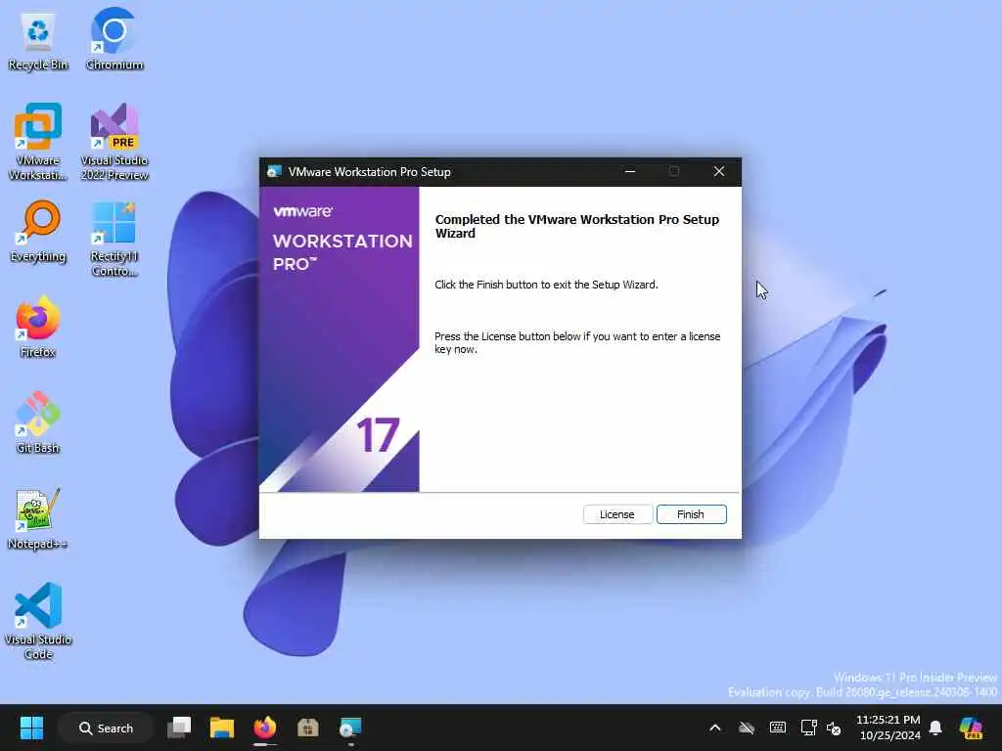
Task: Click the taskbar Search box
Action: (106, 728)
